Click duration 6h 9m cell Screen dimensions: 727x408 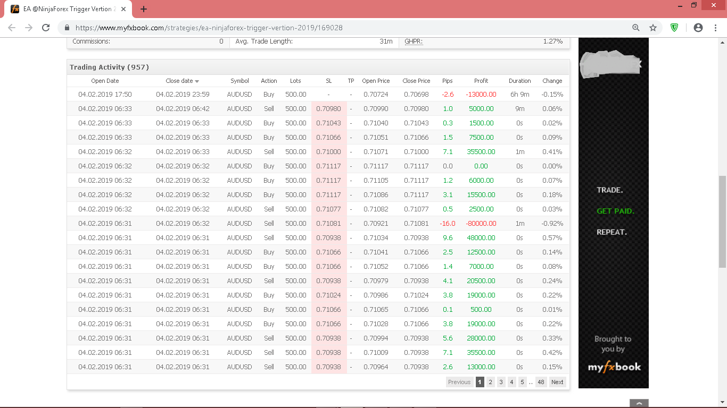(x=519, y=95)
